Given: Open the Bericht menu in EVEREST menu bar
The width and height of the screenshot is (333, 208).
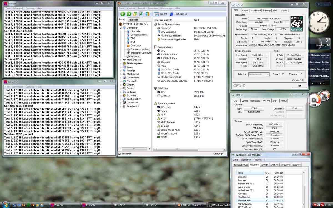Looking at the screenshot, I should tap(141, 9).
